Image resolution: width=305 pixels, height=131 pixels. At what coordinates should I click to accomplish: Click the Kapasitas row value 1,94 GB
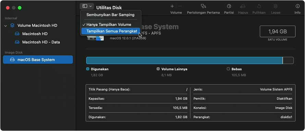[181, 99]
